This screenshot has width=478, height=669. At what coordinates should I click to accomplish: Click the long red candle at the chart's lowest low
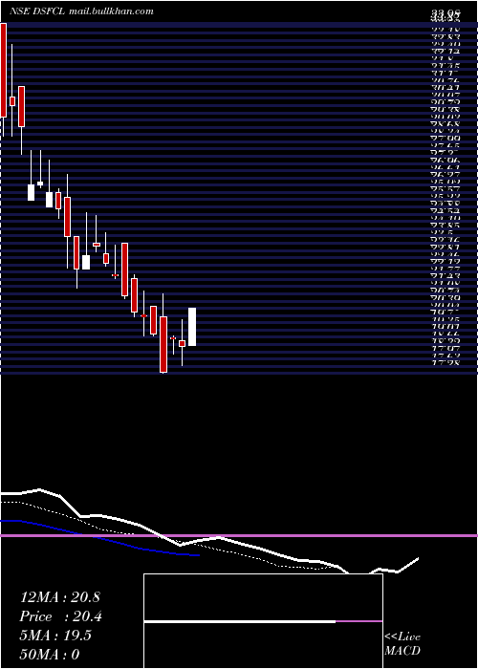(x=163, y=344)
